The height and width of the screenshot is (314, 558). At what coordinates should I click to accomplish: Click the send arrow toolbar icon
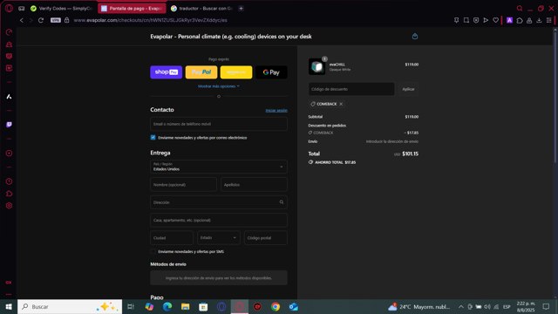pos(486,20)
